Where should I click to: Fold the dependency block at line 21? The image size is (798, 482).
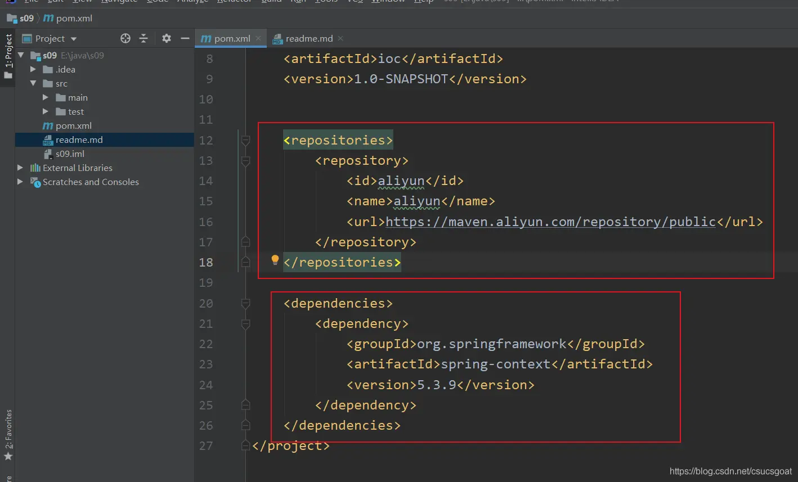tap(245, 324)
